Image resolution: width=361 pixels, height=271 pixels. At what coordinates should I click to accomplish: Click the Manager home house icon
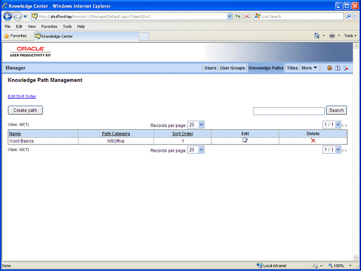pos(329,68)
